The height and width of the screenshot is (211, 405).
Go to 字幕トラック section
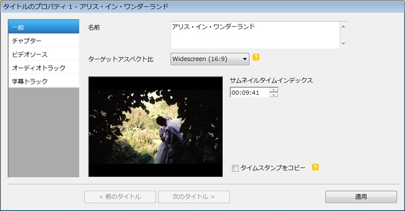[44, 81]
